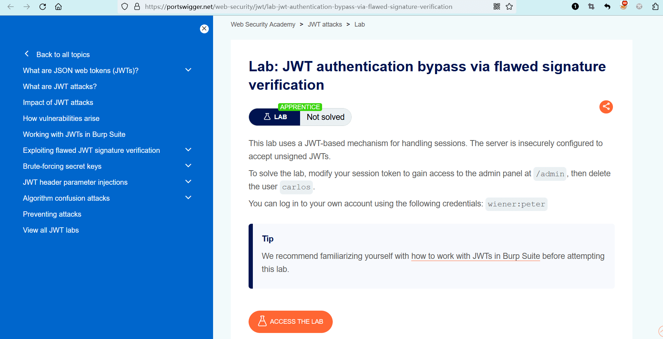Click the LAB flask badge

(275, 117)
